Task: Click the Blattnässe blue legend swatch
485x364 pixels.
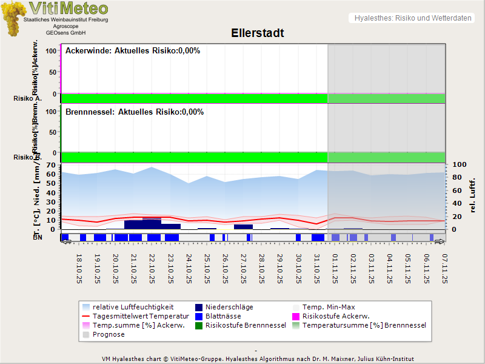Action: pos(198,316)
